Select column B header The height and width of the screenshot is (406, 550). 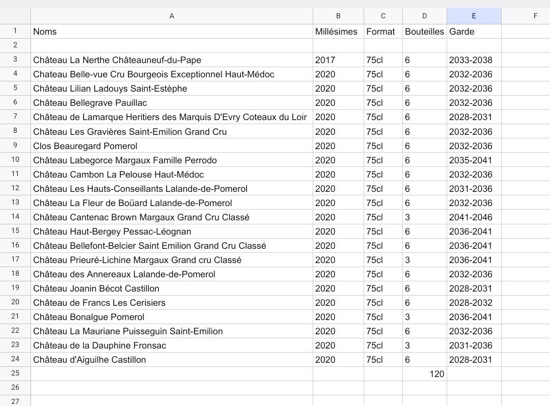click(338, 16)
